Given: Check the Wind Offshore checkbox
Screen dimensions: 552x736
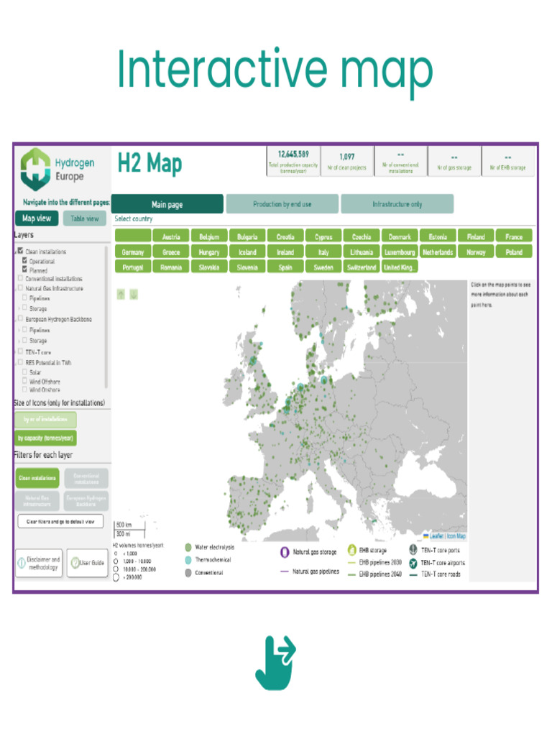Looking at the screenshot, I should point(24,381).
